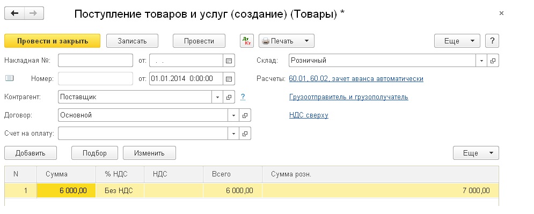Select Без НДС cell

(120, 190)
